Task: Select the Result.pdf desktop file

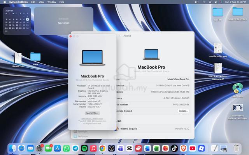Action: click(18, 58)
